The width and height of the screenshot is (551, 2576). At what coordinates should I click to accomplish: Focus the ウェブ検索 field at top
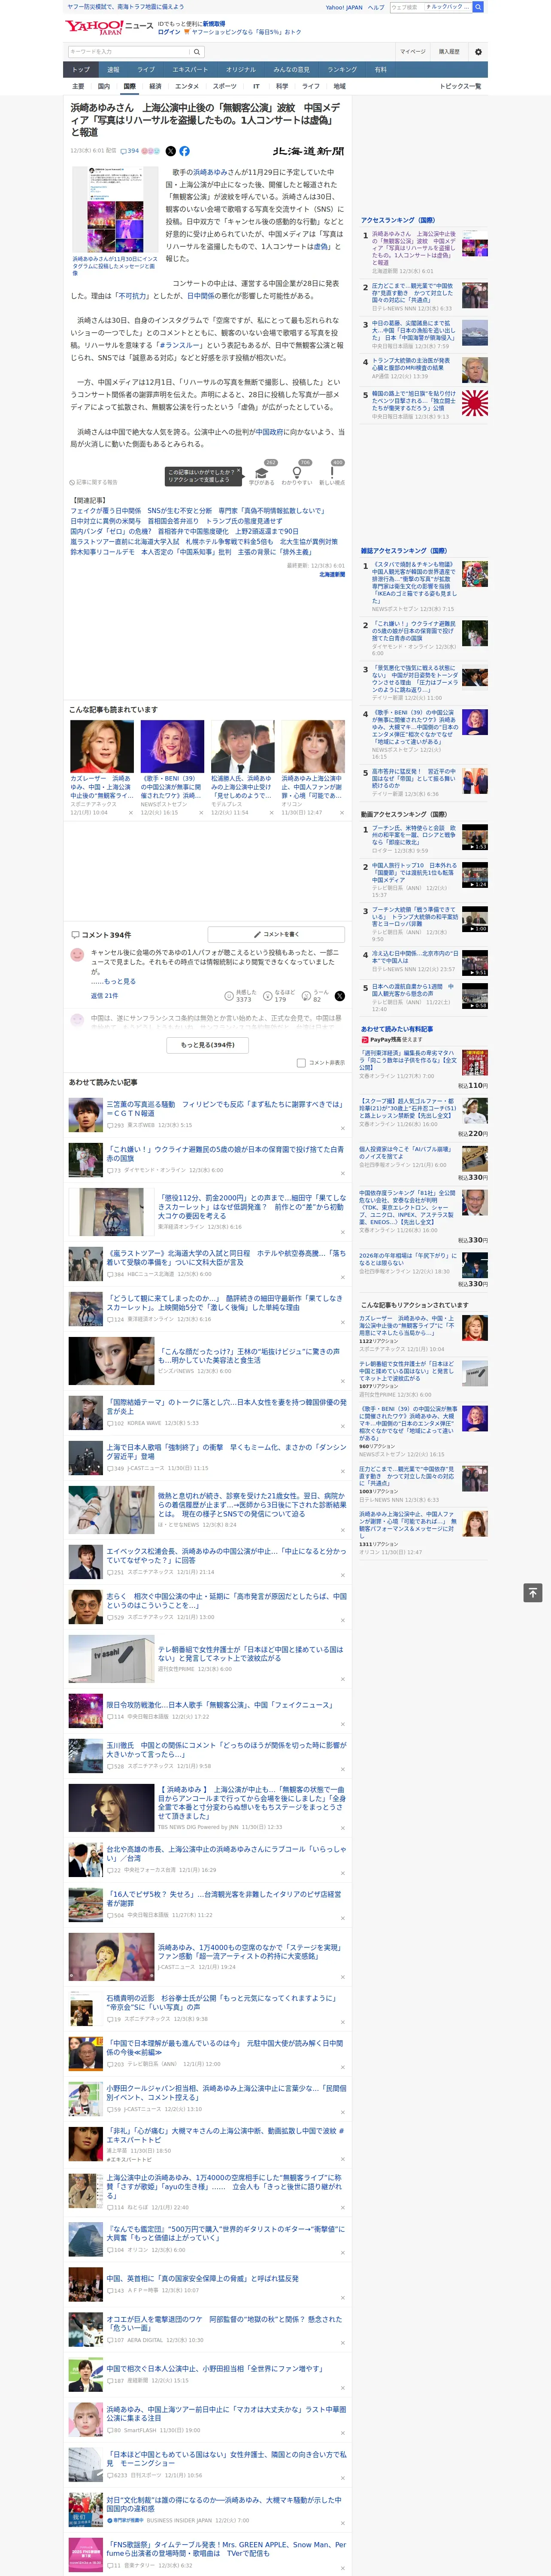pos(406,7)
